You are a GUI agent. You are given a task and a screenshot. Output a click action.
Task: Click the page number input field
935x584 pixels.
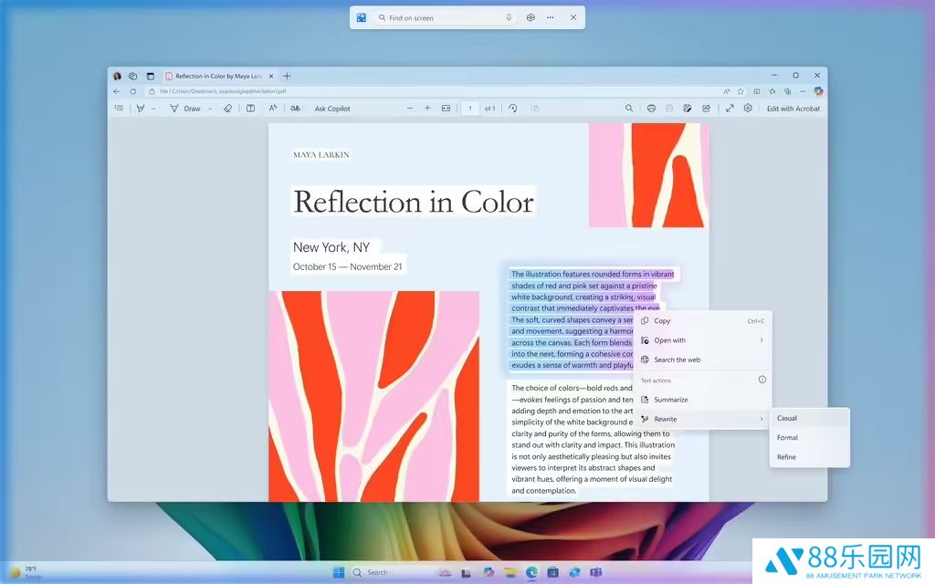470,109
